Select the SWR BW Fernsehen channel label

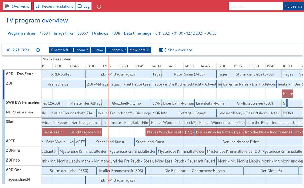coord(23,102)
